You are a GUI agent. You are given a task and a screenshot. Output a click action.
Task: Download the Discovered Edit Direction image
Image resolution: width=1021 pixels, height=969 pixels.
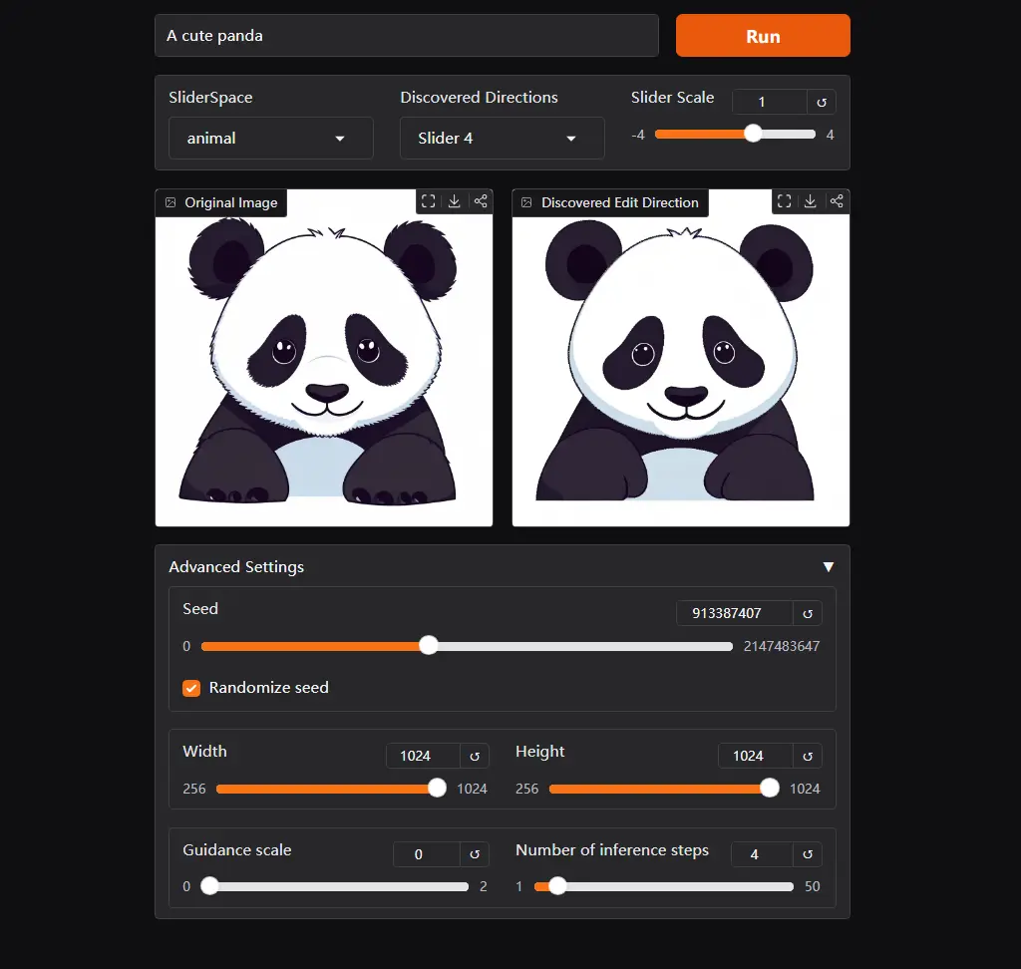pyautogui.click(x=810, y=201)
